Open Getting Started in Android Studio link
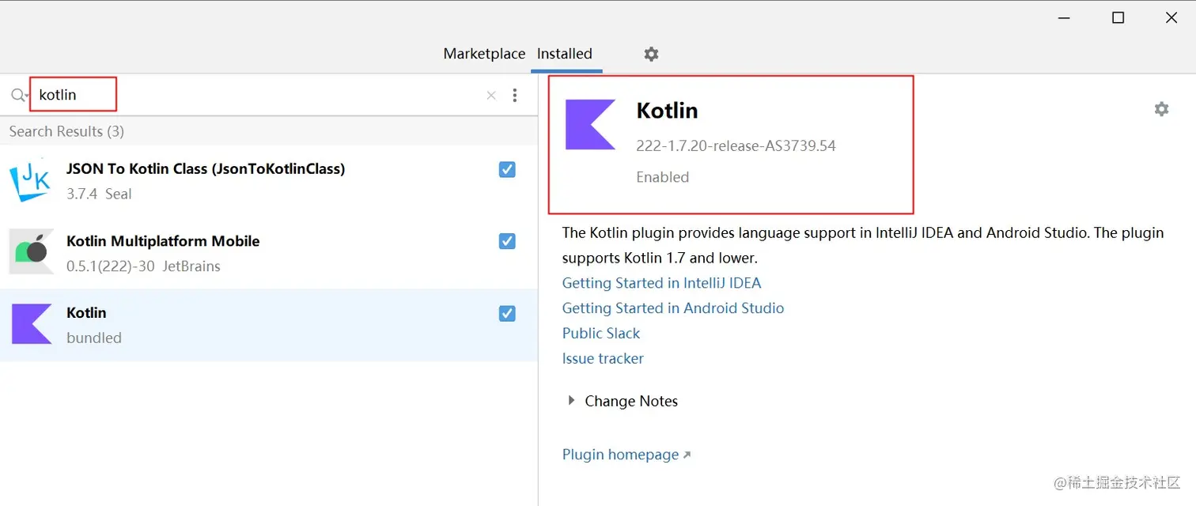Screen dimensions: 1196x506 coord(673,308)
